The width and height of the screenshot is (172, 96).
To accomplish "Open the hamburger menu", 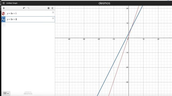I will 3,3.
